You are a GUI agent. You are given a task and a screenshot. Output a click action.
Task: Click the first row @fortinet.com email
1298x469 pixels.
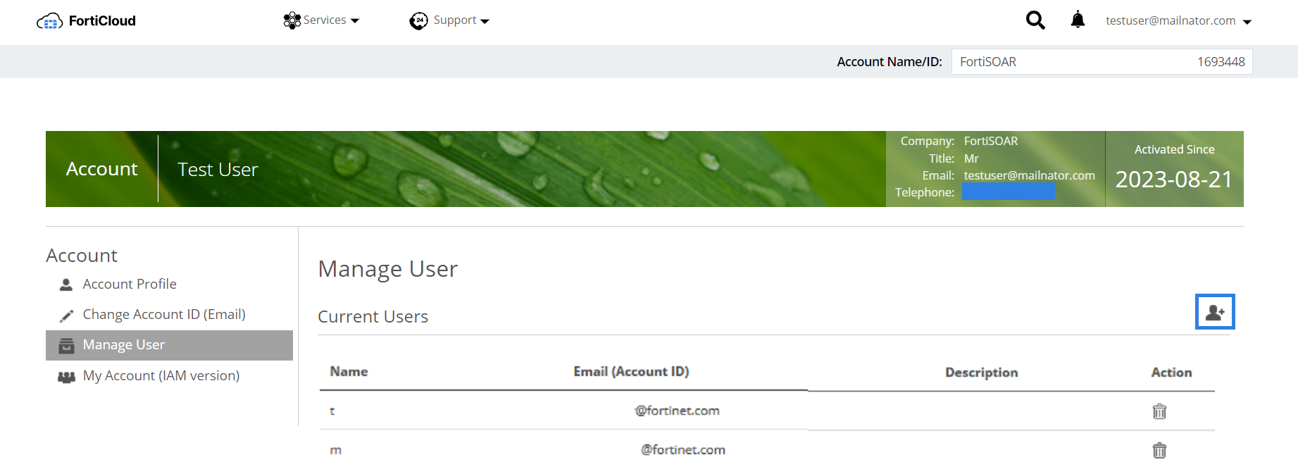coord(677,411)
